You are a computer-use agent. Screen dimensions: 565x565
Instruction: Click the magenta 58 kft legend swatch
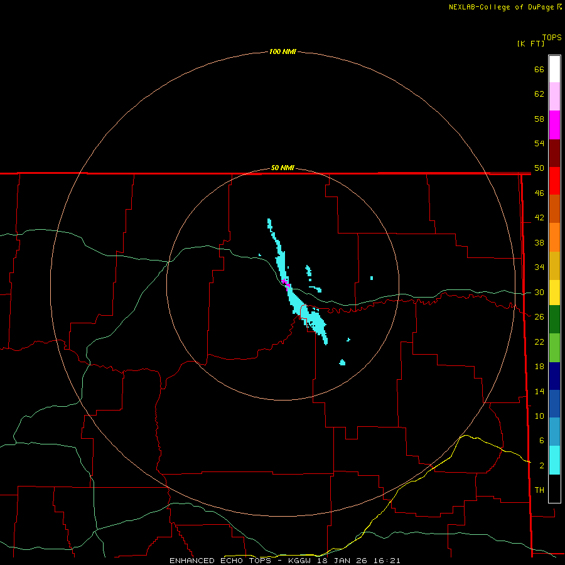pos(554,125)
